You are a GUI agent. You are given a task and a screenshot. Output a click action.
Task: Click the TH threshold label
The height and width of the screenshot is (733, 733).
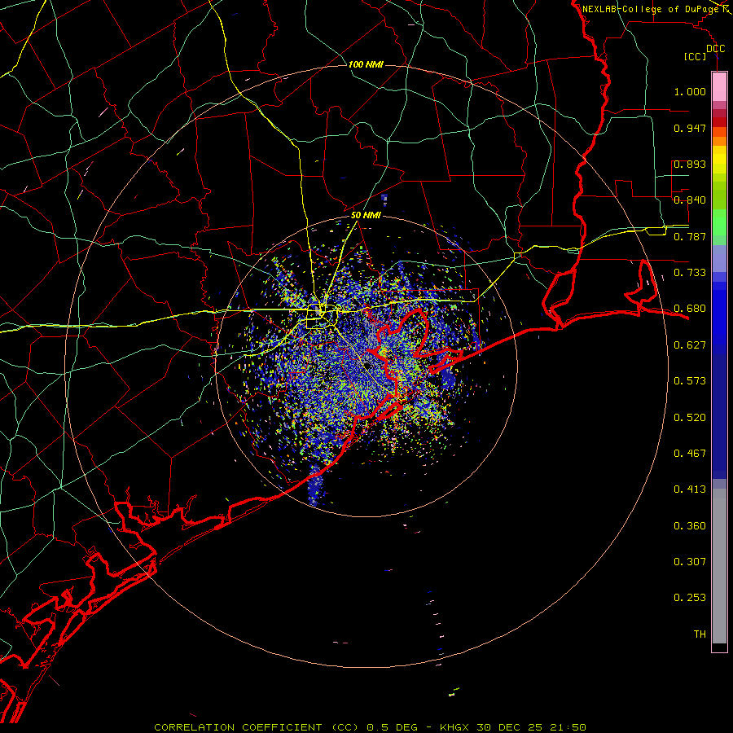coord(700,634)
